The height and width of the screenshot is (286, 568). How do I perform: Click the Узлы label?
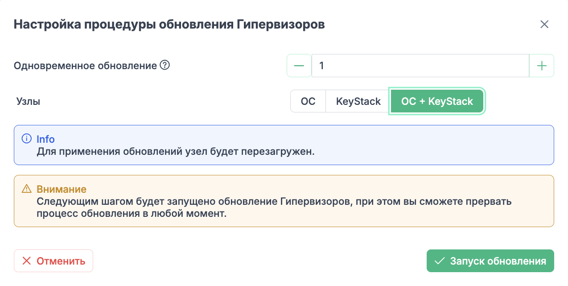pos(28,102)
